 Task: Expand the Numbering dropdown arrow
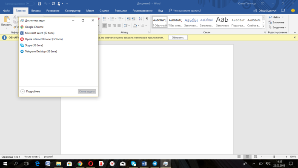(x=115, y=19)
